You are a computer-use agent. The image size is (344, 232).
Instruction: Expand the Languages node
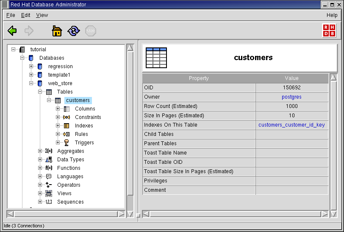point(40,176)
